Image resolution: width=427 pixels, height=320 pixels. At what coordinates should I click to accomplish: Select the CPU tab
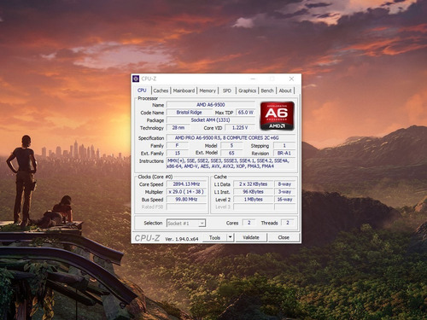click(142, 90)
